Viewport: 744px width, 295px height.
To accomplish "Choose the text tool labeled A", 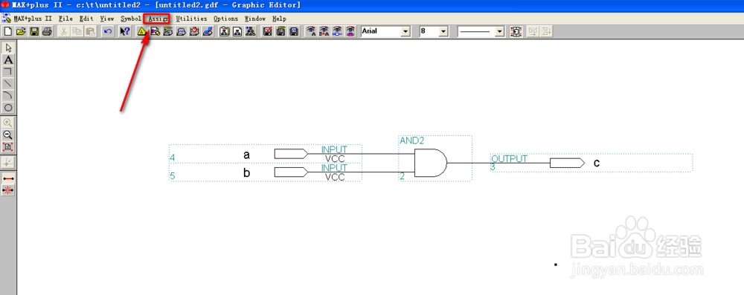I will [8, 59].
